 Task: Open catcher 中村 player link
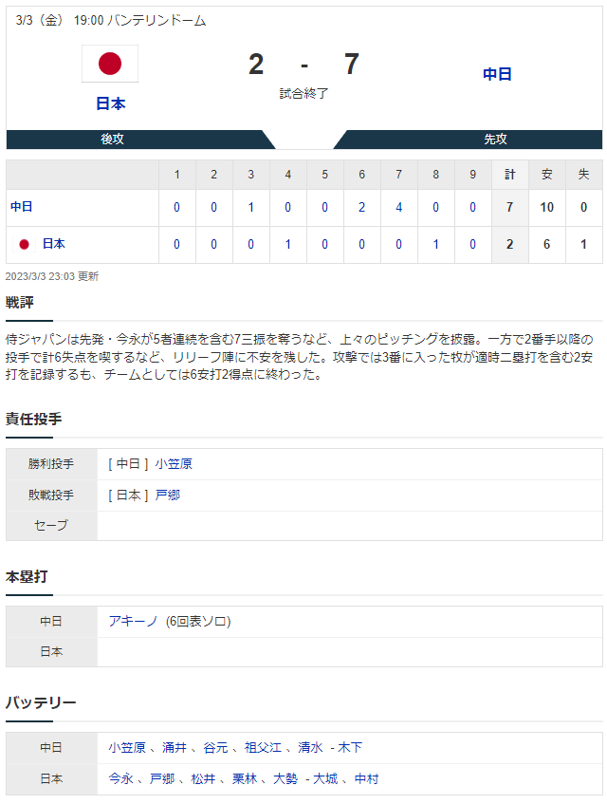(367, 779)
